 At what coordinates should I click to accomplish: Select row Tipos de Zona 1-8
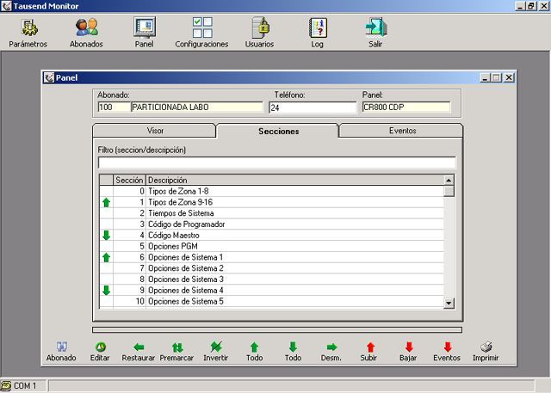(x=271, y=191)
